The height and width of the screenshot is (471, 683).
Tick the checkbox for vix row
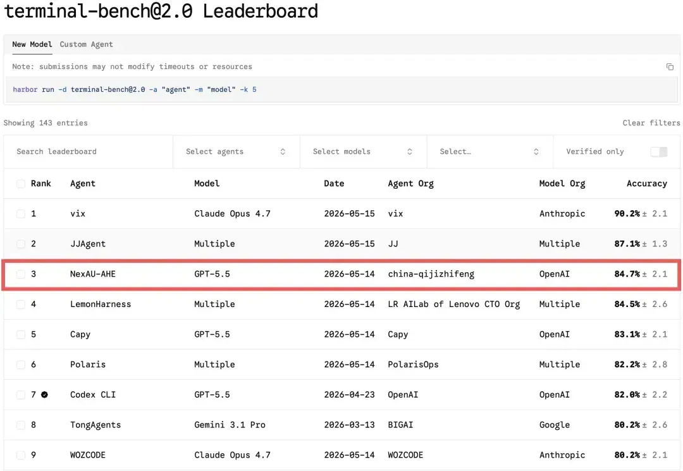coord(21,214)
